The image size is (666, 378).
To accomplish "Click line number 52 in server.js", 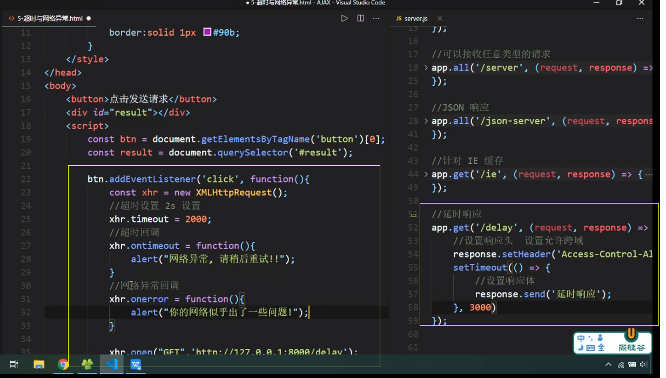I will (x=413, y=227).
